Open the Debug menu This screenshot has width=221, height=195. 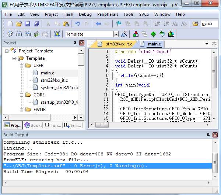(85, 14)
